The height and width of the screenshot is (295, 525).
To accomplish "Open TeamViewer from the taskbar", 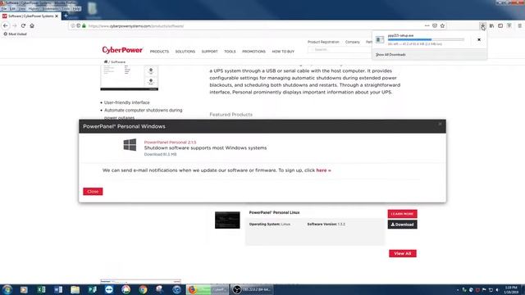I will [x=109, y=289].
